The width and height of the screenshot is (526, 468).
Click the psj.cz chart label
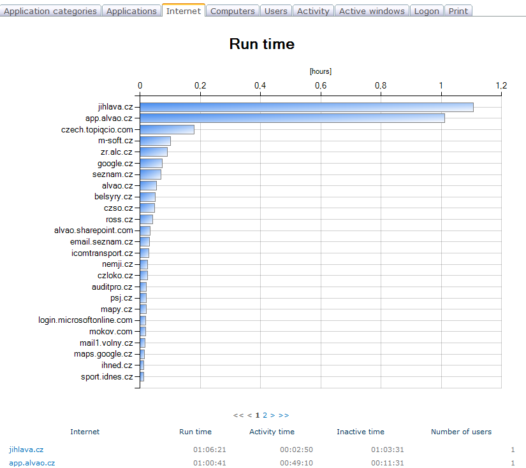tap(121, 298)
